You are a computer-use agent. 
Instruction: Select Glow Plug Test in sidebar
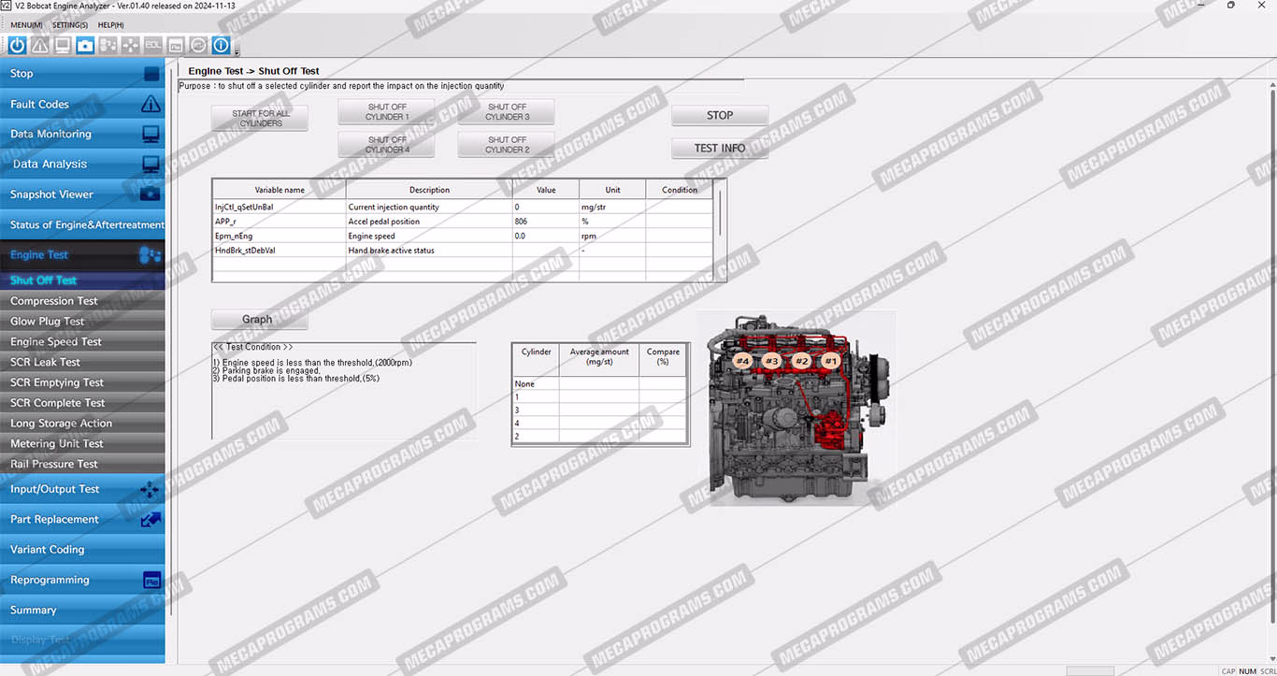tap(82, 322)
